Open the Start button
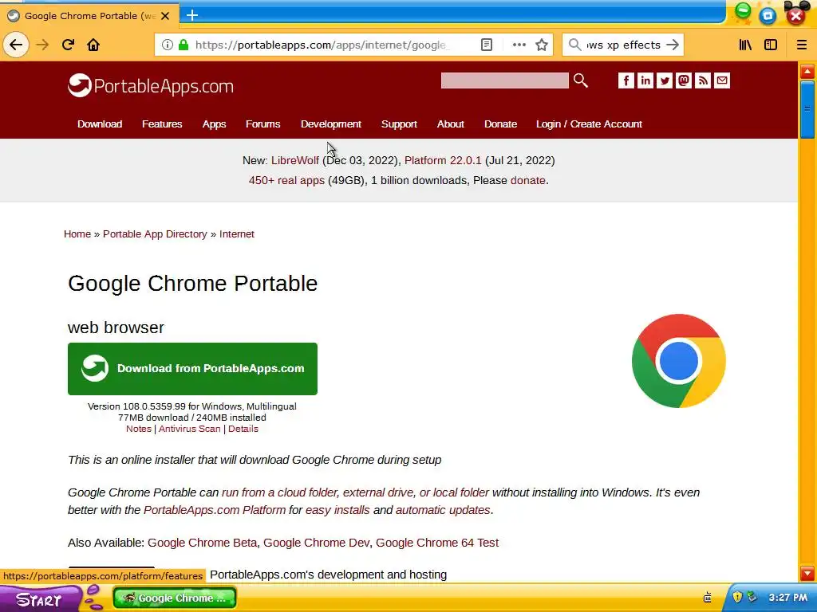 41,598
